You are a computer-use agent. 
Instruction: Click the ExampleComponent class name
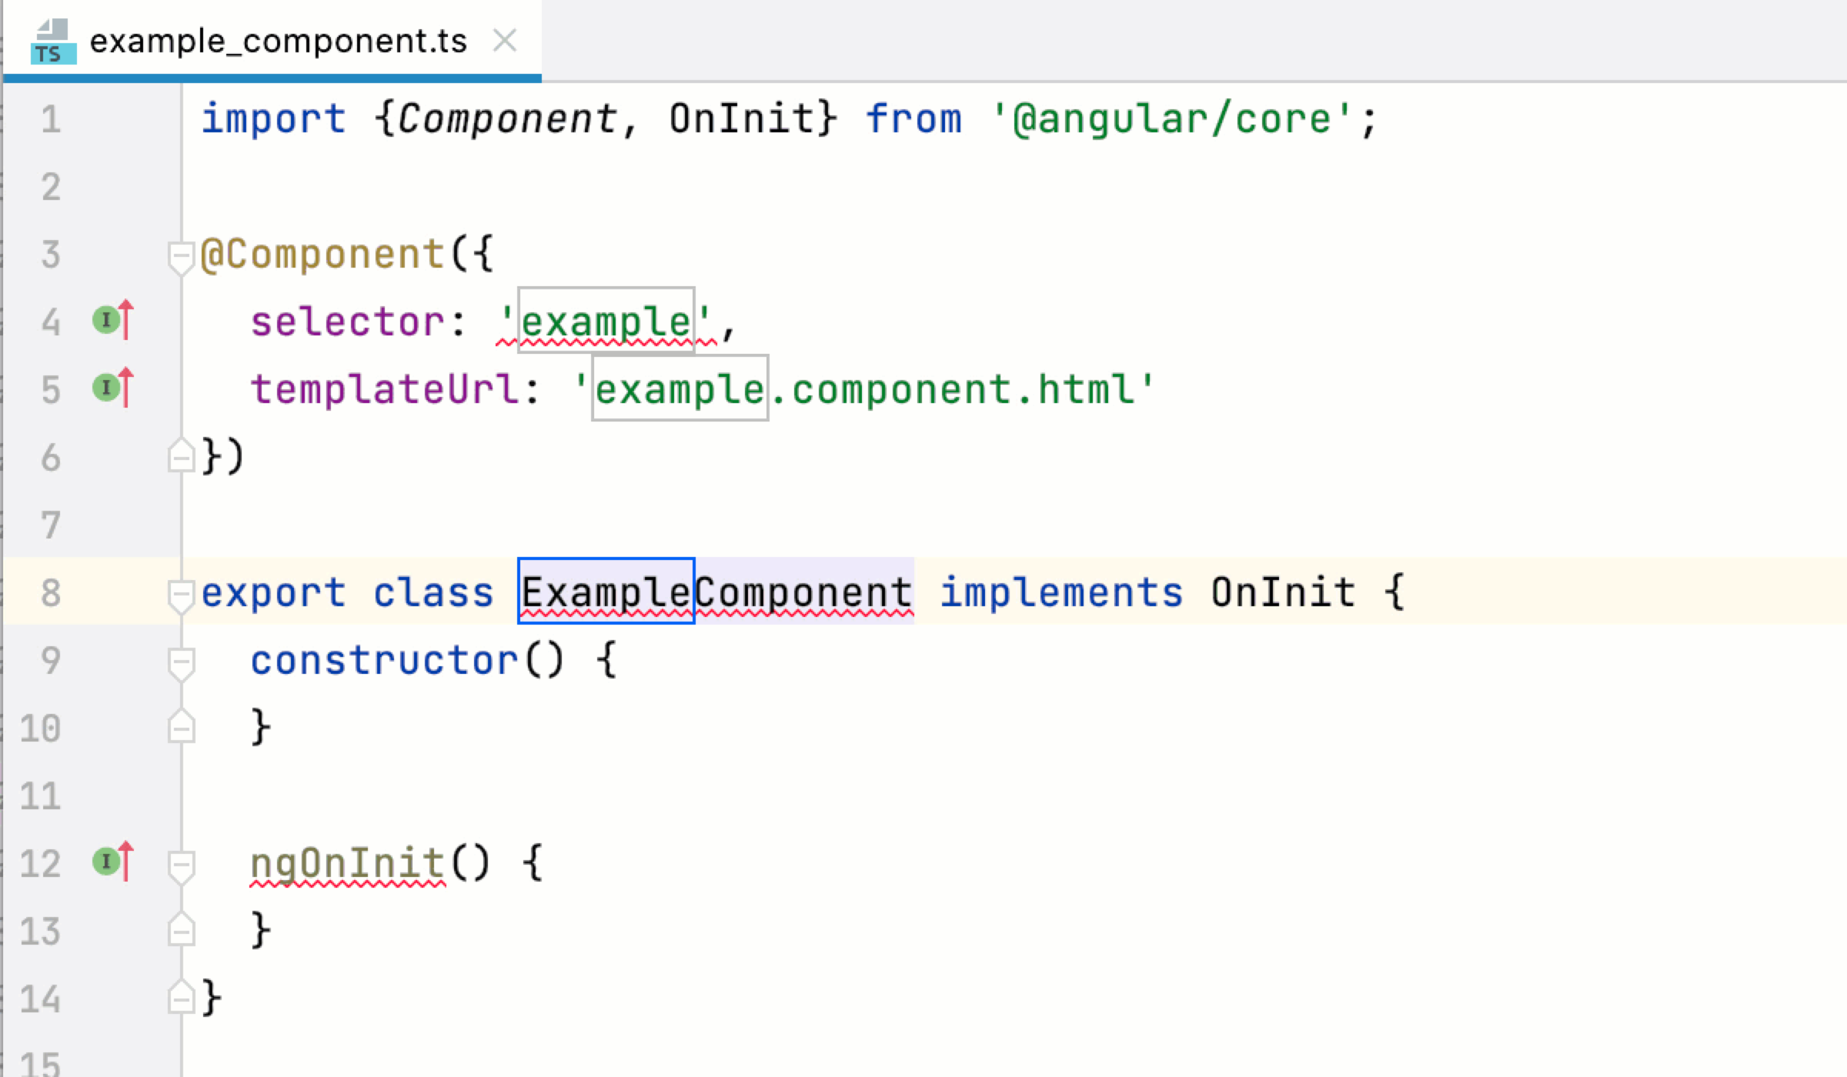(x=716, y=591)
